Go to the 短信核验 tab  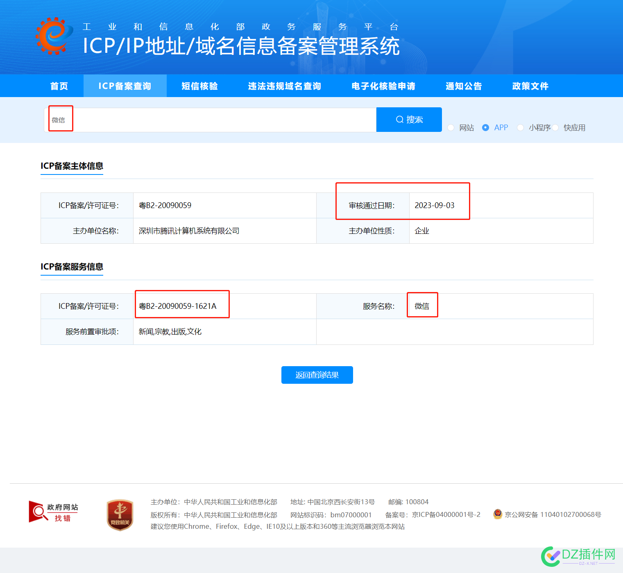[x=199, y=86]
